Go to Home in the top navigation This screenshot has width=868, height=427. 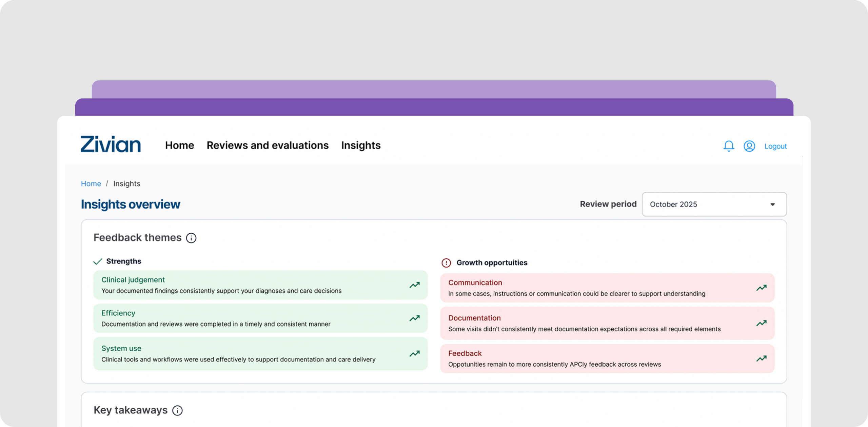point(180,145)
